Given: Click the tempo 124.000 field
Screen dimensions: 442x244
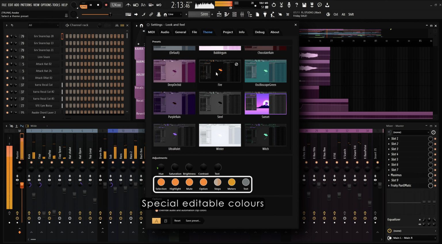Looking at the screenshot, I should (x=116, y=5).
